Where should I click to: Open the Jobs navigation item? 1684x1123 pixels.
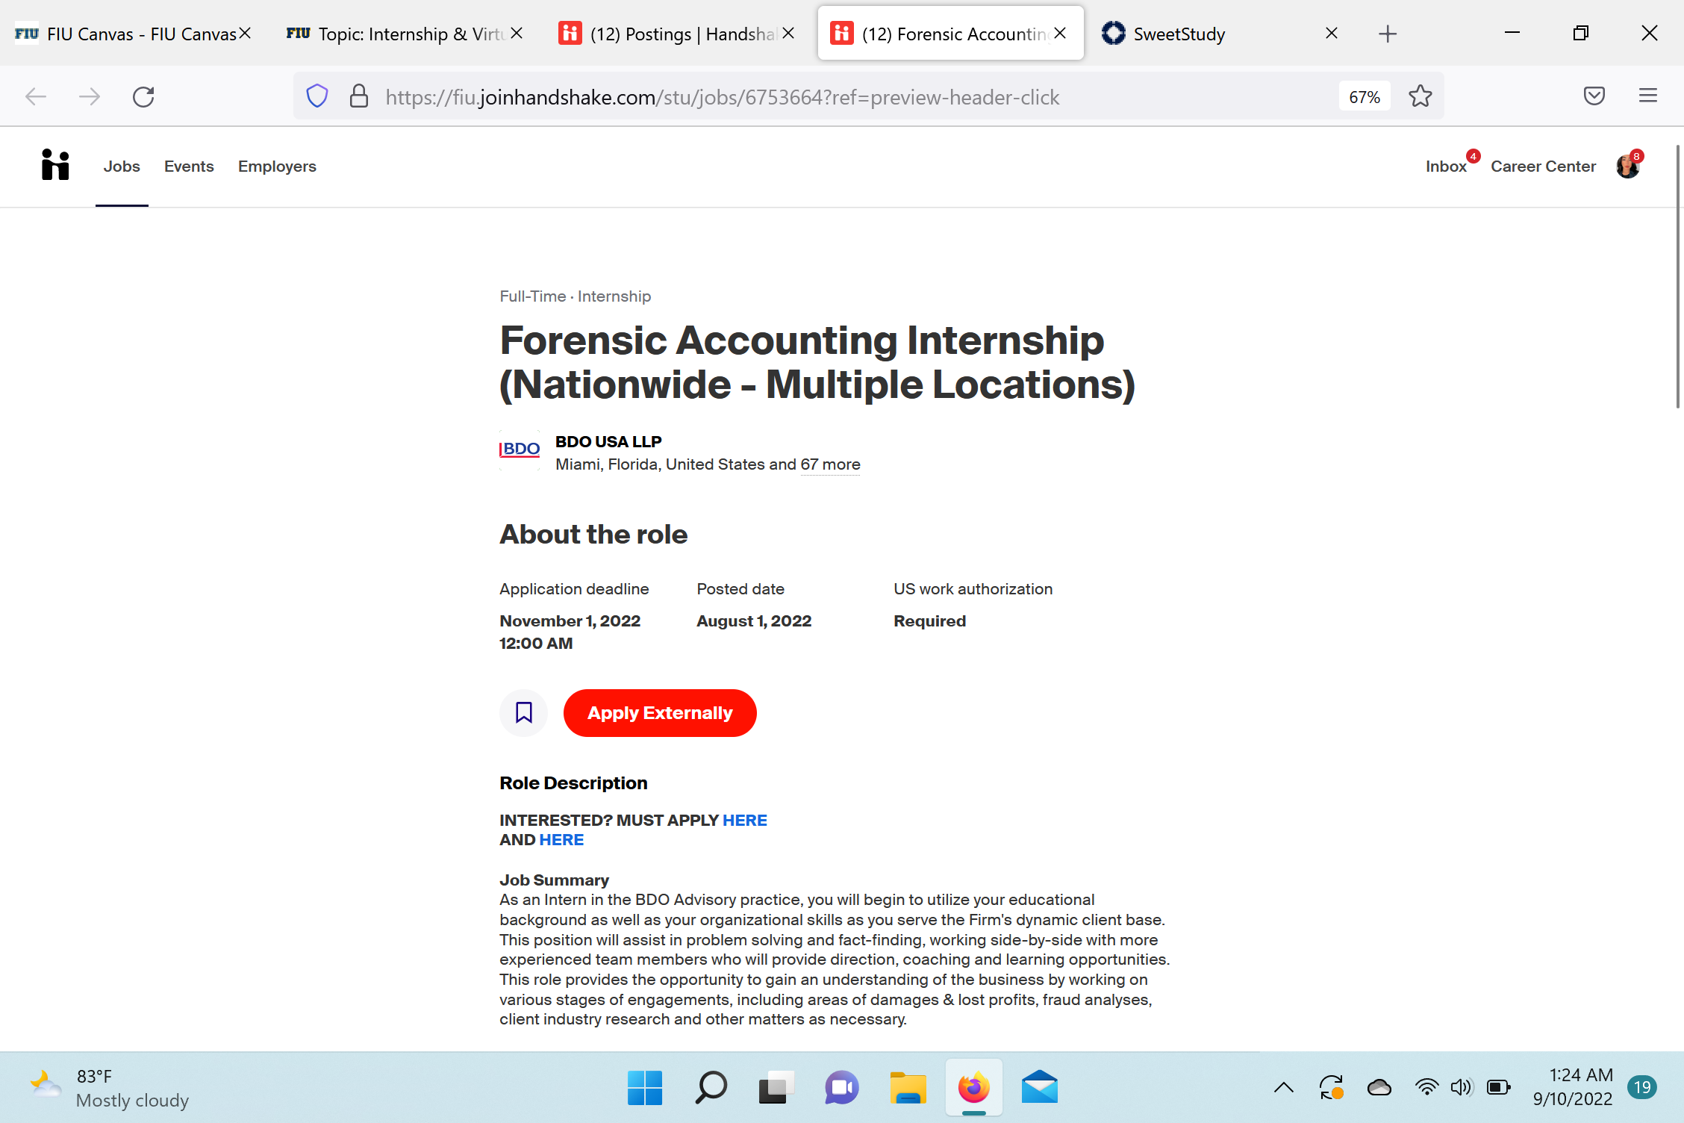tap(122, 167)
